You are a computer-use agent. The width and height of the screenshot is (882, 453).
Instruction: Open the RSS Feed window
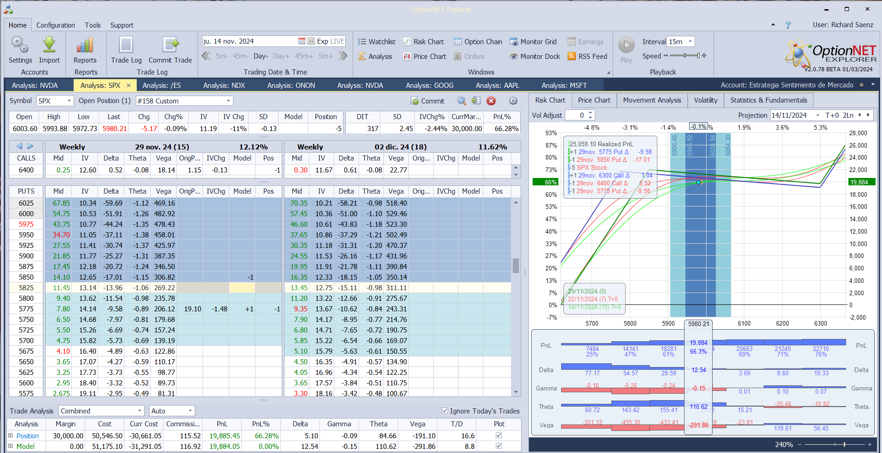point(587,57)
